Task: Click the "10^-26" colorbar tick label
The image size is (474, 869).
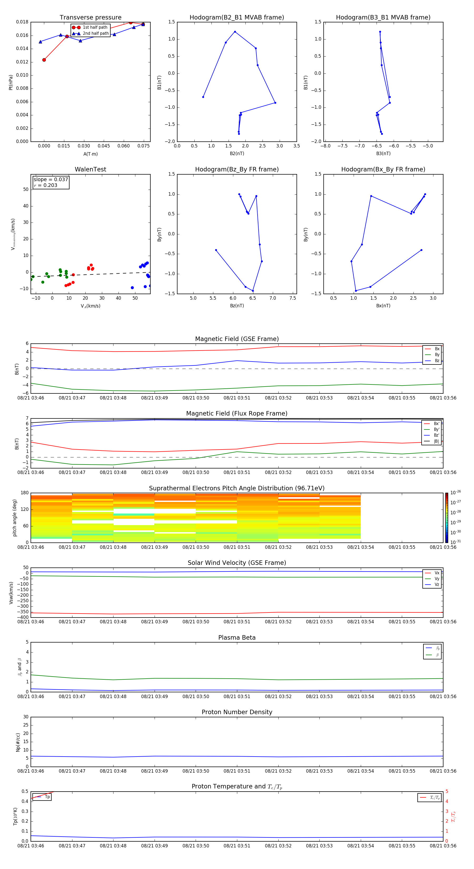Action: 456,492
